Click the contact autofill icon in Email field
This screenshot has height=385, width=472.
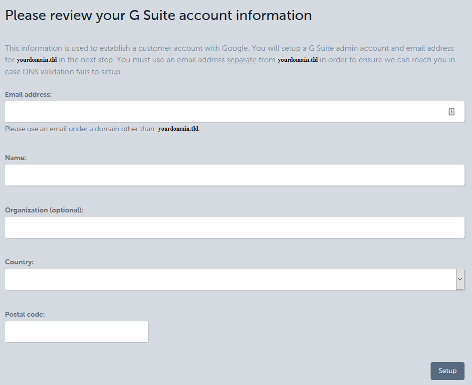[451, 112]
